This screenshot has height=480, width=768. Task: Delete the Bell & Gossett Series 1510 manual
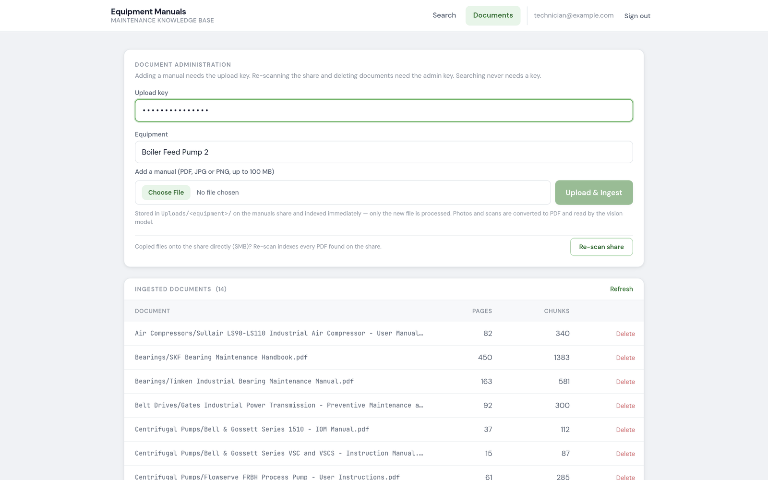625,430
